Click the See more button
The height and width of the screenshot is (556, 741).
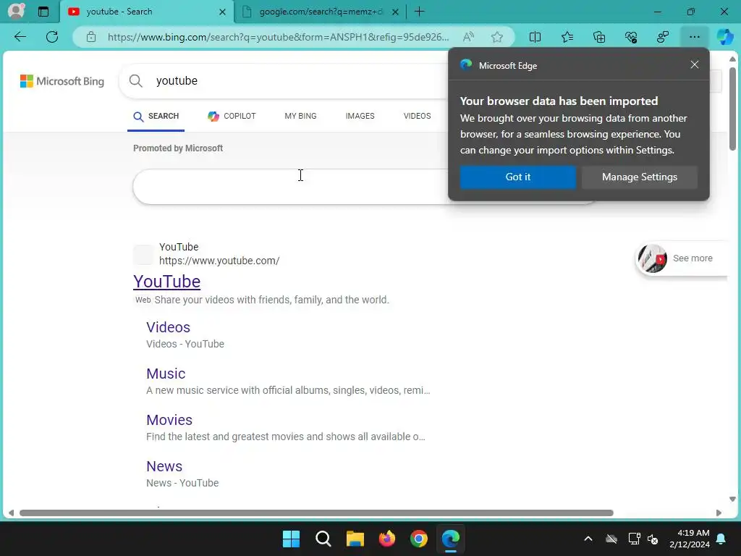pos(682,258)
